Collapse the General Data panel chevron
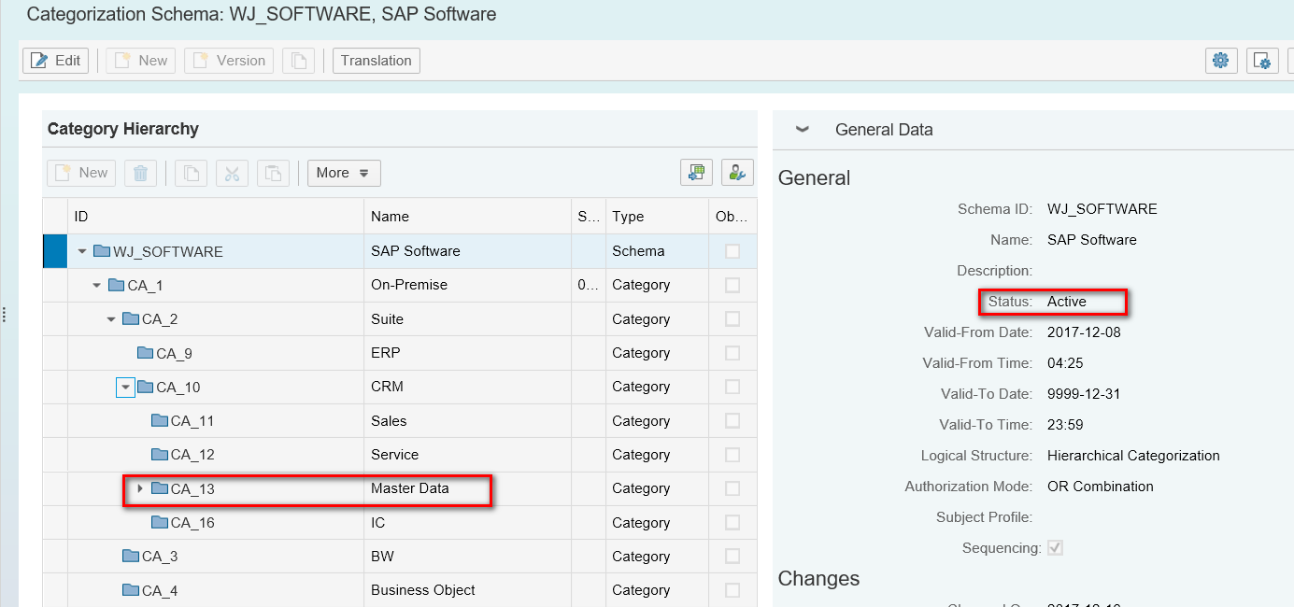The width and height of the screenshot is (1294, 607). coord(803,130)
